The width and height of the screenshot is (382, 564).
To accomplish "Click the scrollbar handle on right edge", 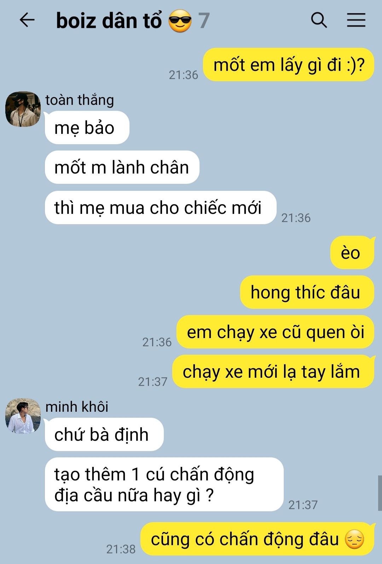I will click(x=380, y=493).
